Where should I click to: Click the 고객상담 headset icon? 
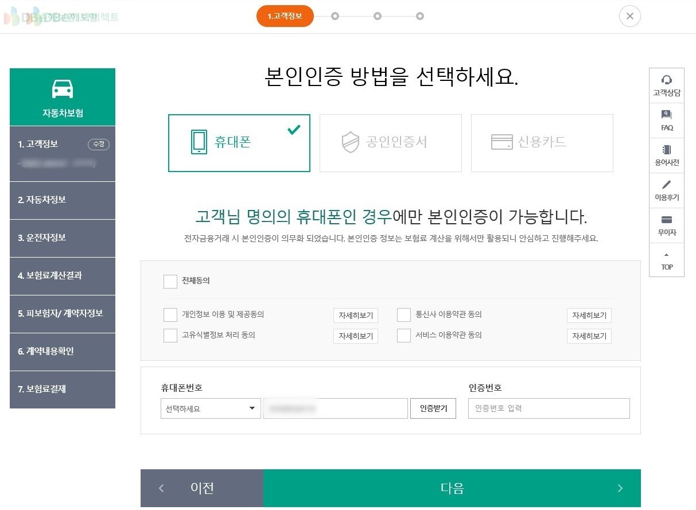coord(667,80)
